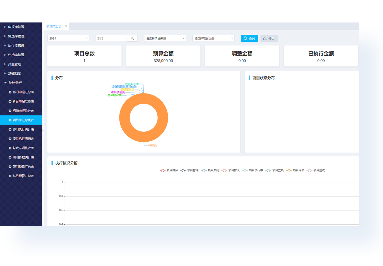Toggle the 项目自评 legend marker
The image size is (383, 266).
tap(162, 170)
